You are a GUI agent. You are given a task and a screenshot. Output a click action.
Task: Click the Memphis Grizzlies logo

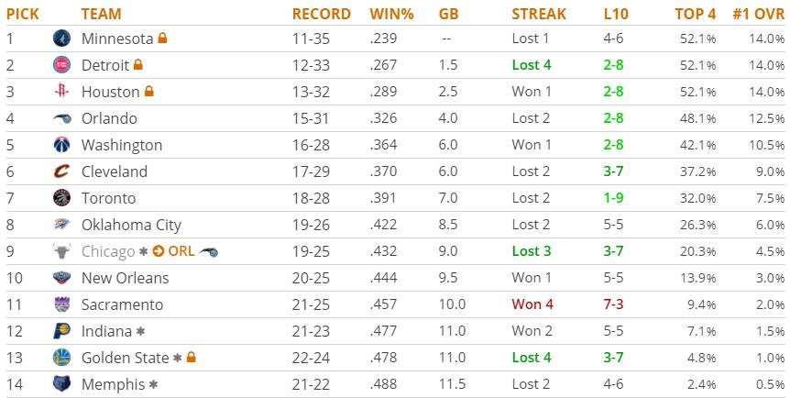(x=61, y=384)
